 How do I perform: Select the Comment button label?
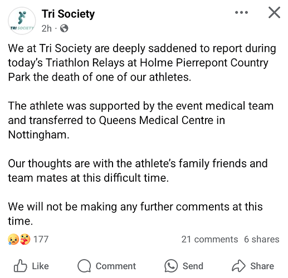[x=116, y=266]
